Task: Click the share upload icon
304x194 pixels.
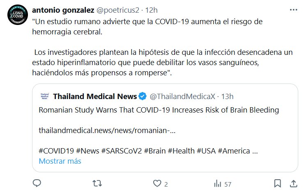Action: coord(294,184)
